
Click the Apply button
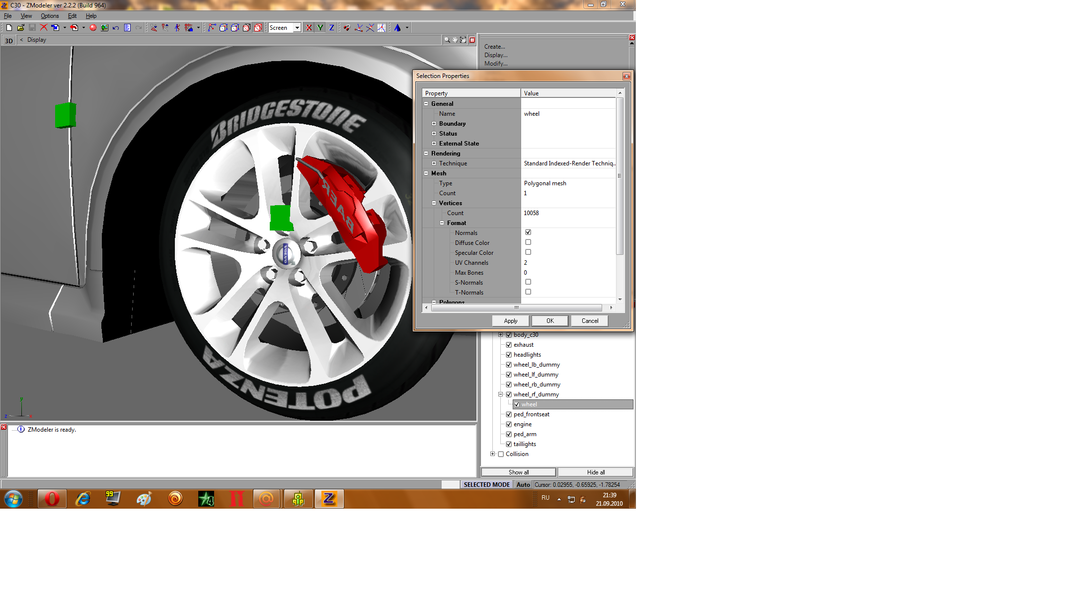pyautogui.click(x=510, y=321)
